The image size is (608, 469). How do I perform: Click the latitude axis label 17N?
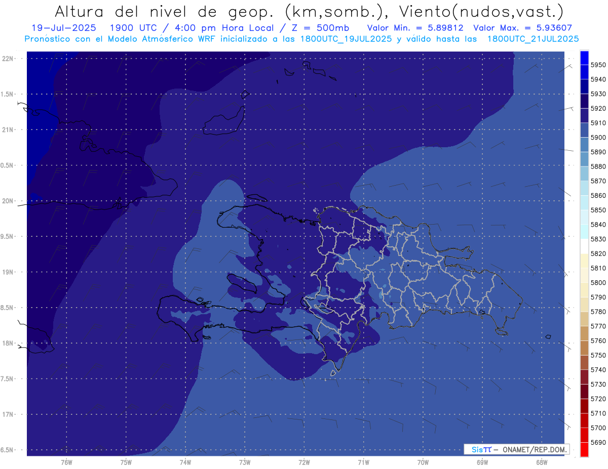pos(7,414)
